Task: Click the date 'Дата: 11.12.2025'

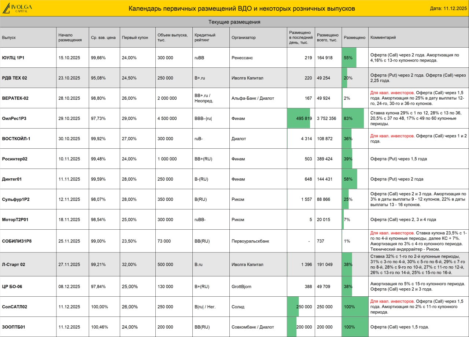Action: click(448, 8)
